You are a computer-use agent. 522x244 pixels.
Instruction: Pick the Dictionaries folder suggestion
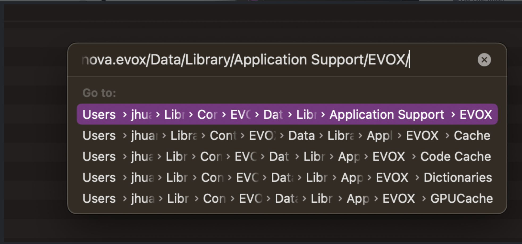[x=457, y=178]
